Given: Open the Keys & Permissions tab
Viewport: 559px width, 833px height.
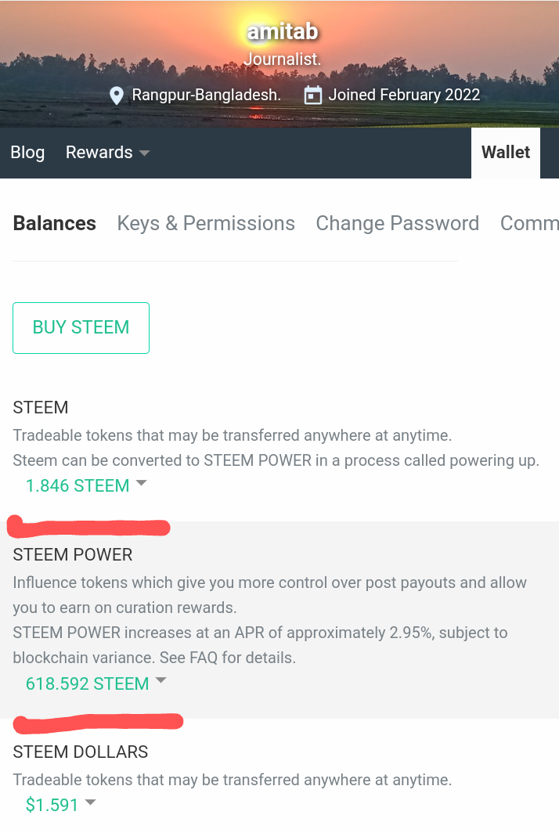Looking at the screenshot, I should click(x=206, y=223).
